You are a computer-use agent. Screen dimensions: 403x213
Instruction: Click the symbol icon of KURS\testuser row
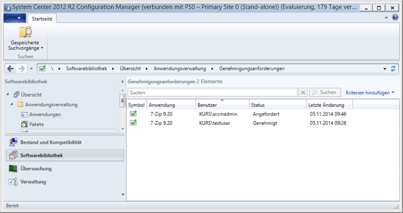[133, 122]
